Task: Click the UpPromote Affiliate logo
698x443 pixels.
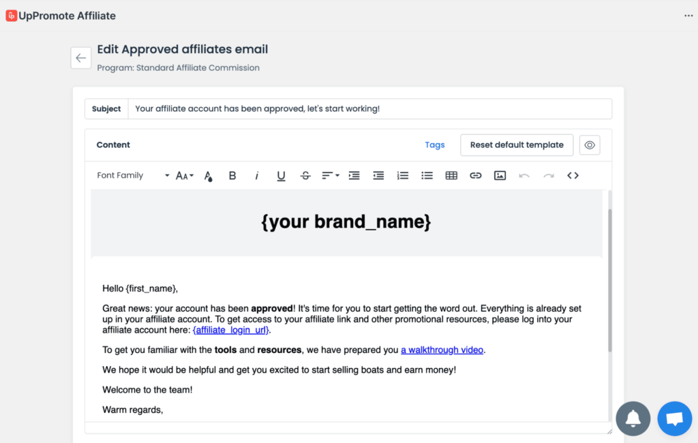Action: pos(60,15)
